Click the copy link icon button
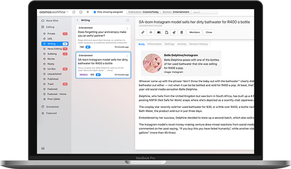The image size is (291, 169). tap(143, 32)
